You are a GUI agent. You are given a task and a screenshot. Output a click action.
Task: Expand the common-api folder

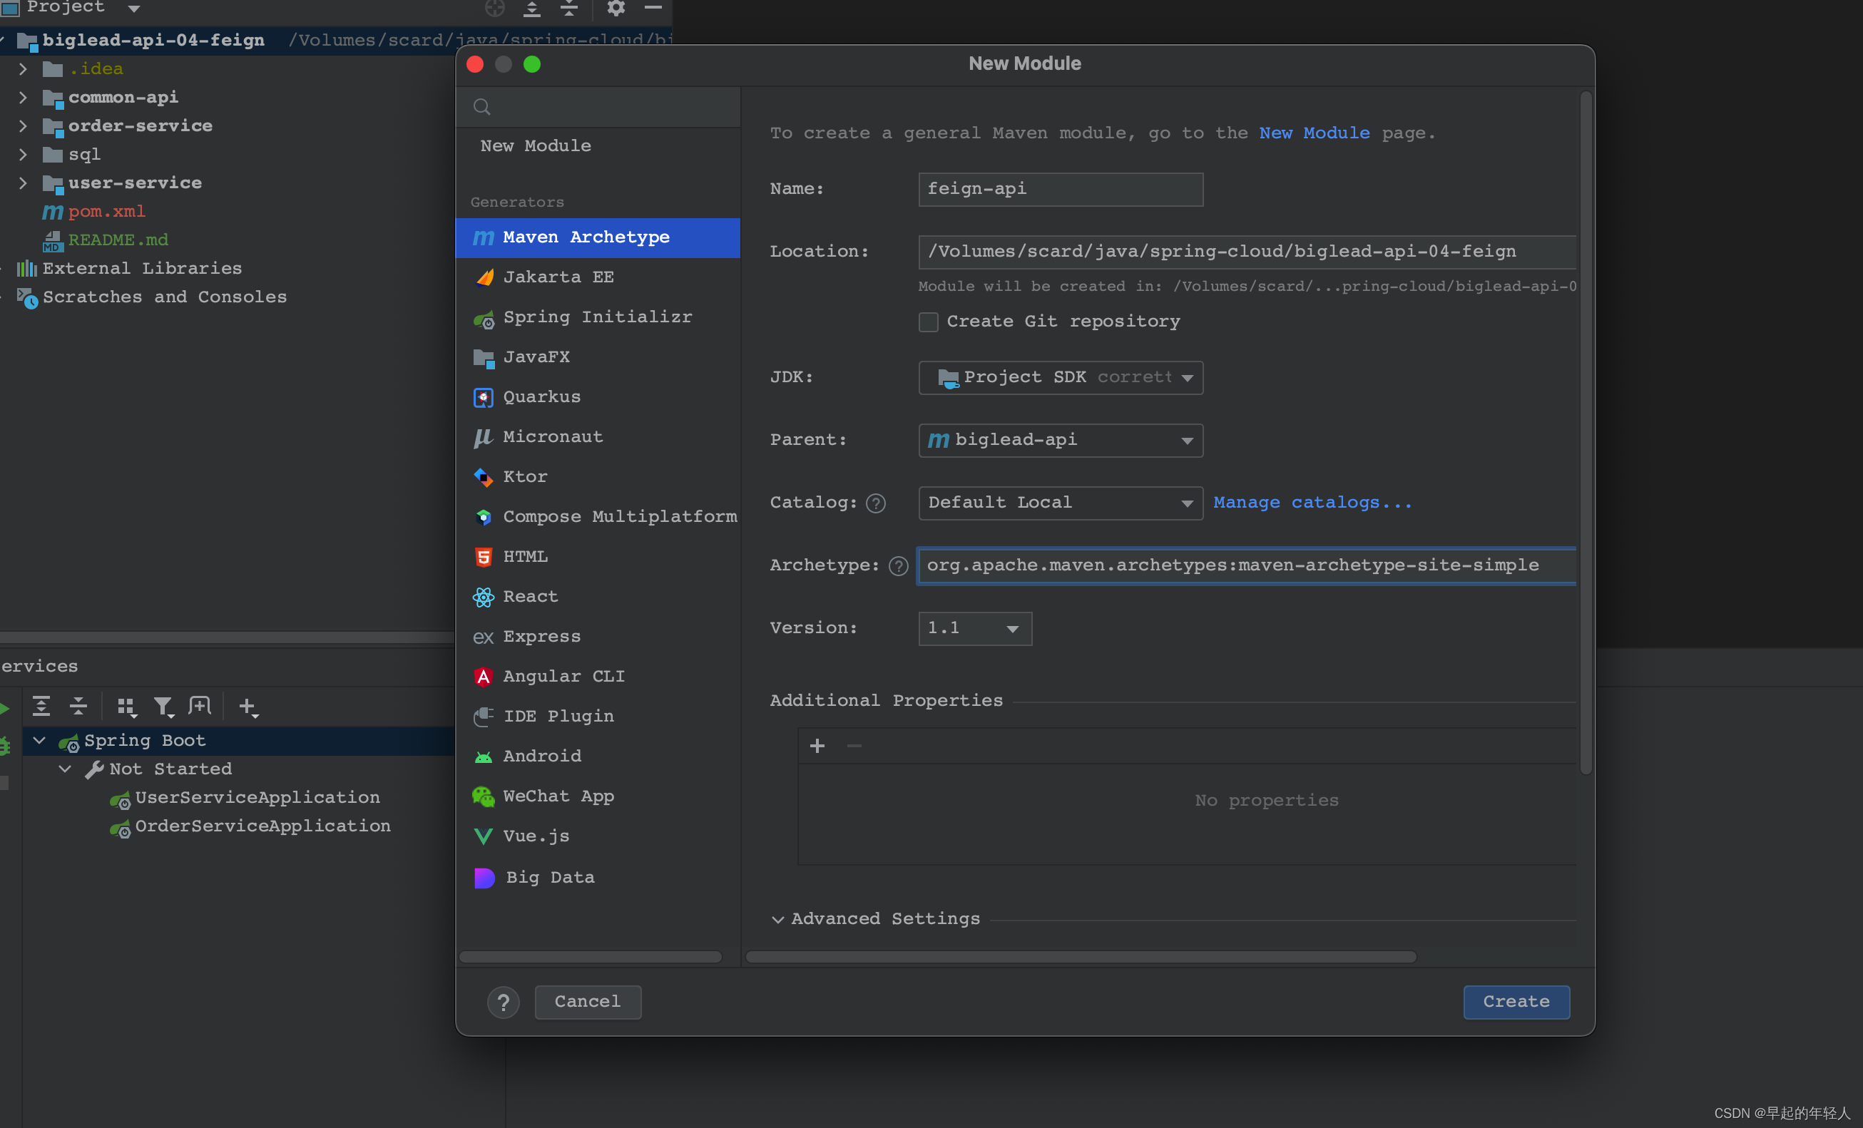pos(23,98)
